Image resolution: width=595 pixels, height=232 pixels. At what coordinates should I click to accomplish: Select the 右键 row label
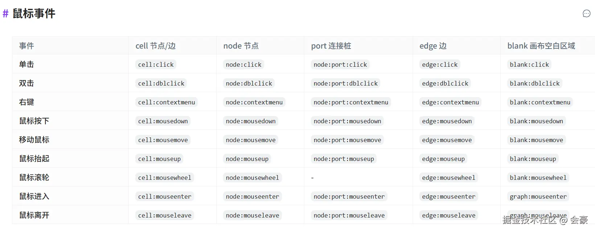[x=26, y=102]
